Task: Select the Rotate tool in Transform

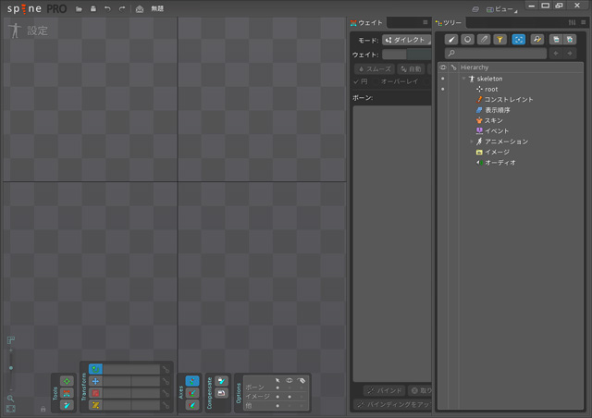Action: [95, 369]
